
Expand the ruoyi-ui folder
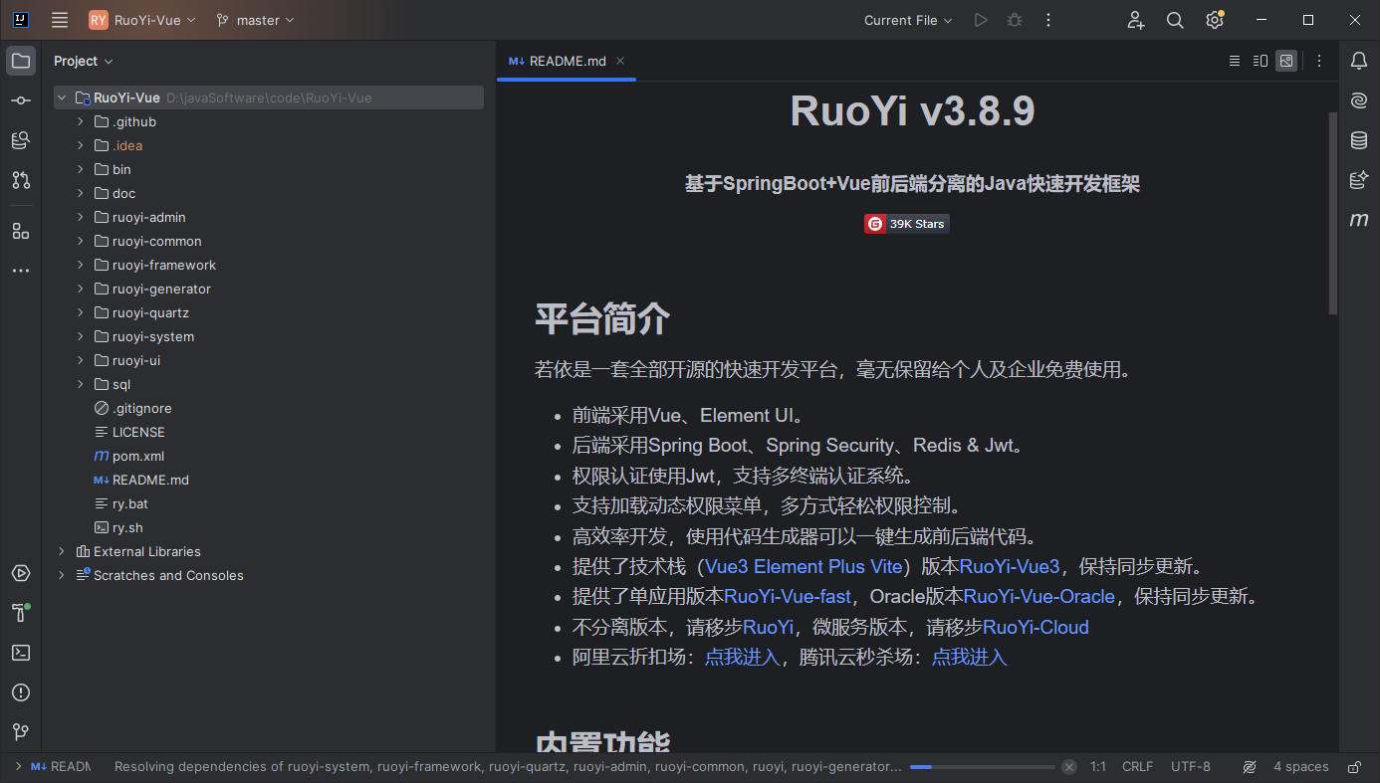tap(81, 360)
